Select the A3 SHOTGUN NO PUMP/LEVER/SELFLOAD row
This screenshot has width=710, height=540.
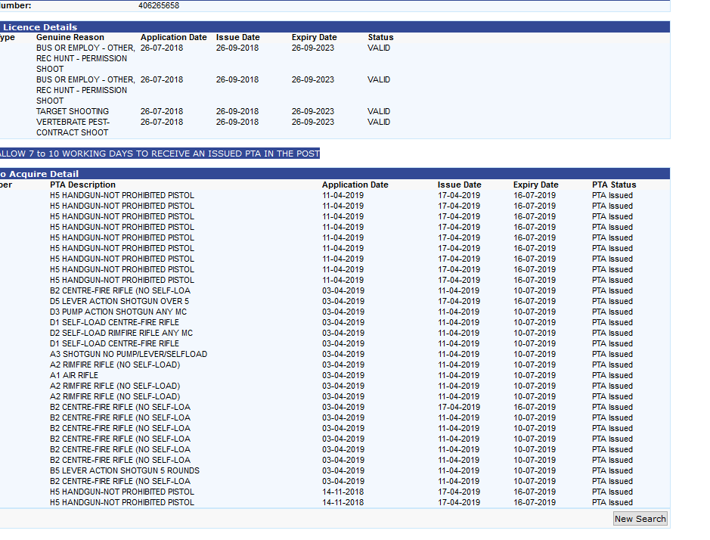coord(129,354)
